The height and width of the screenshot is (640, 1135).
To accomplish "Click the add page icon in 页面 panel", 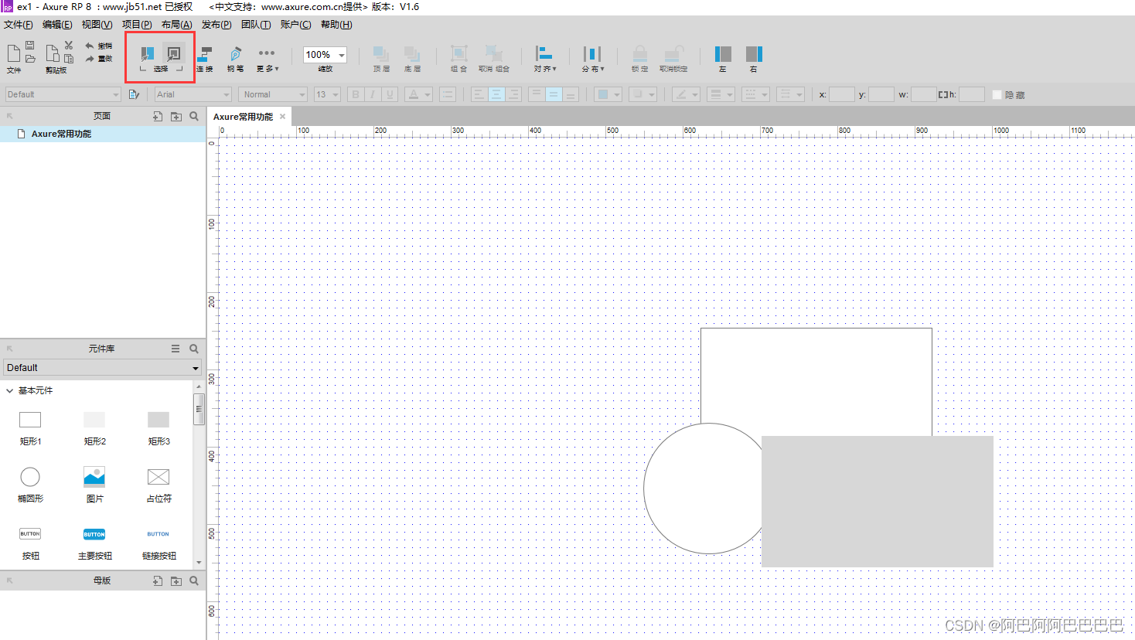I will [158, 116].
